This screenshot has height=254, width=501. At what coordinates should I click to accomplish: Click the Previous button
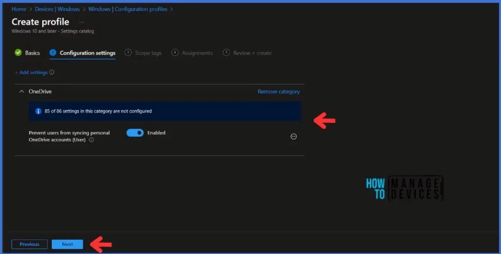[x=29, y=244]
